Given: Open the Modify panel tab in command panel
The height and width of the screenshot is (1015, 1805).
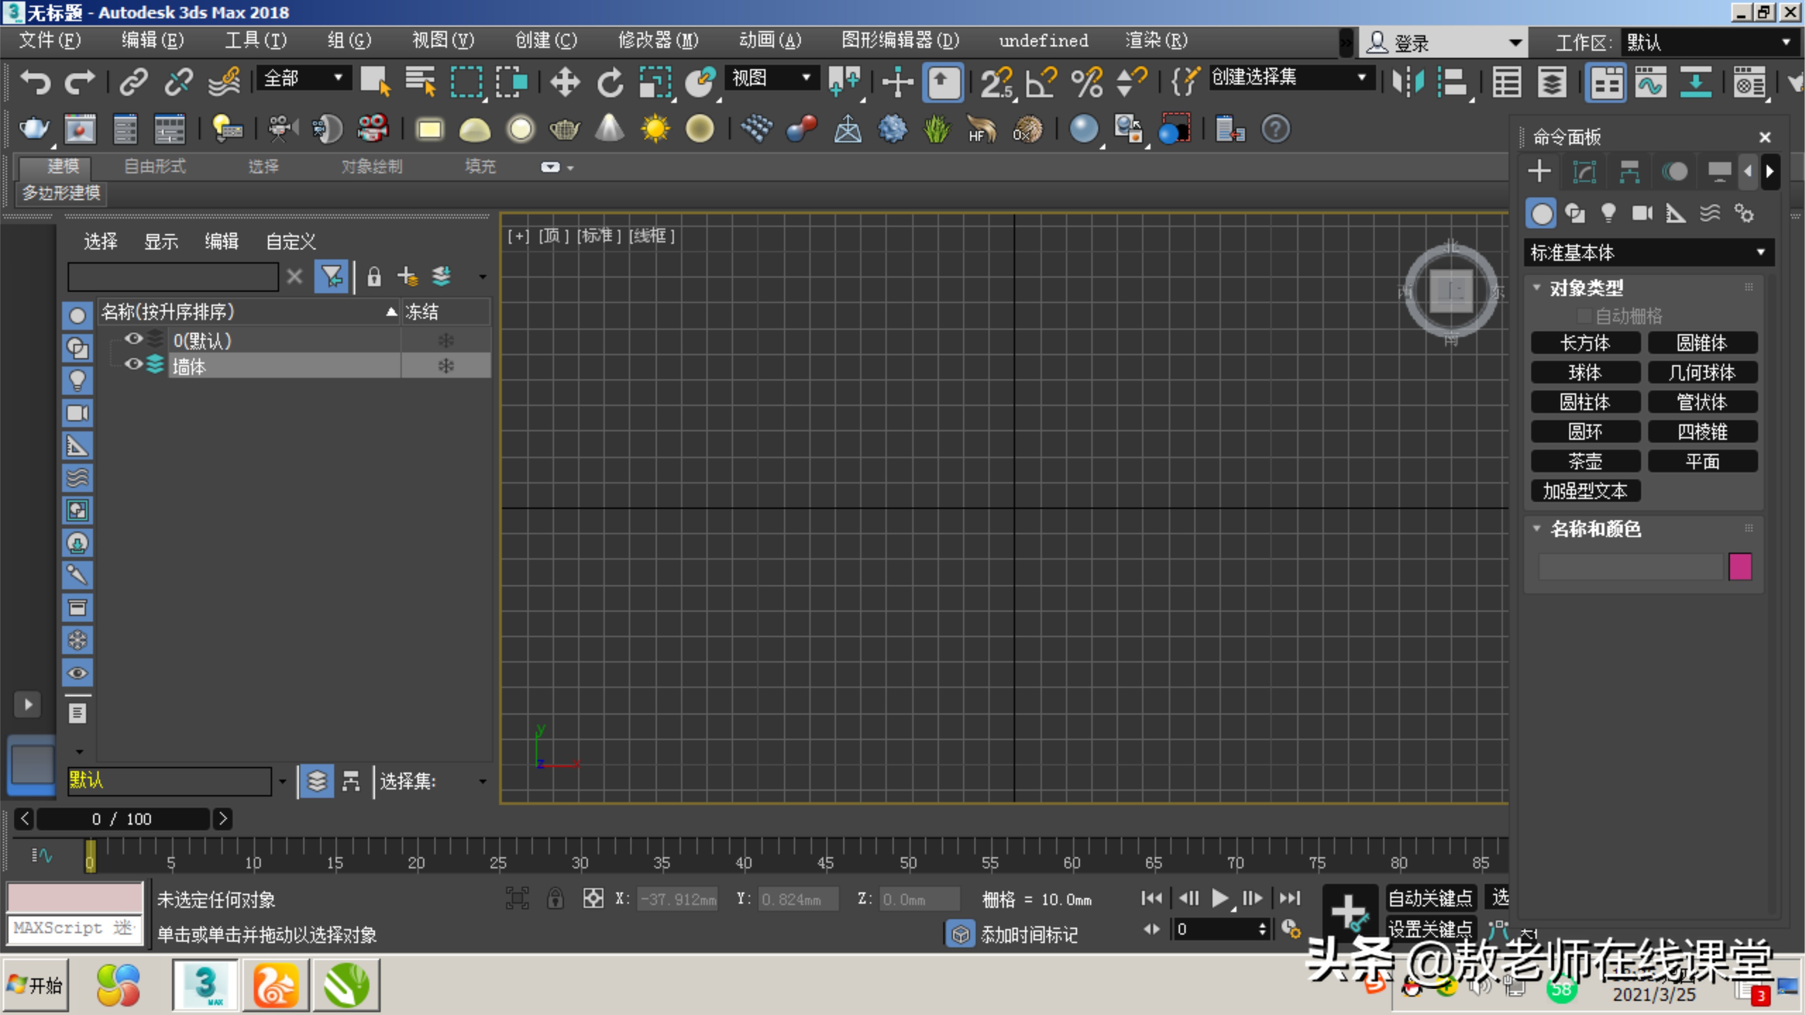Looking at the screenshot, I should (1585, 171).
